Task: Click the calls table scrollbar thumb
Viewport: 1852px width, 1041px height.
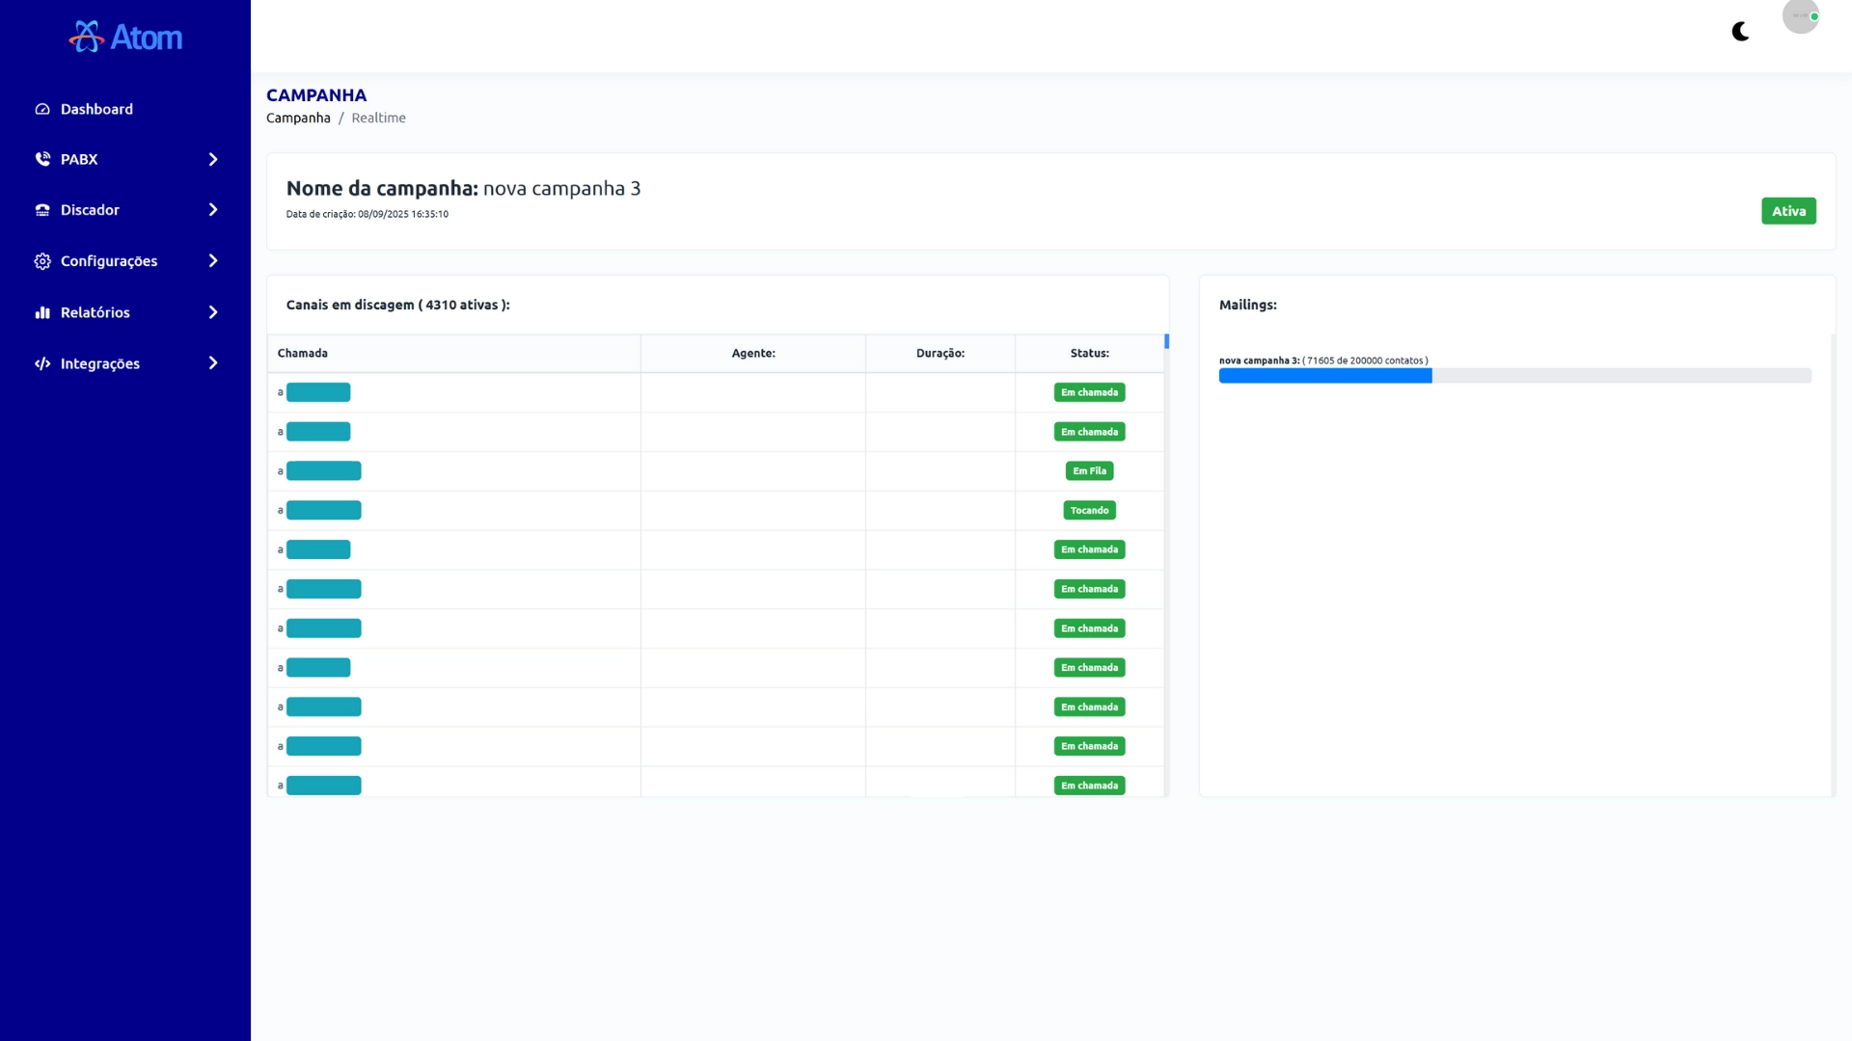Action: (x=1166, y=341)
